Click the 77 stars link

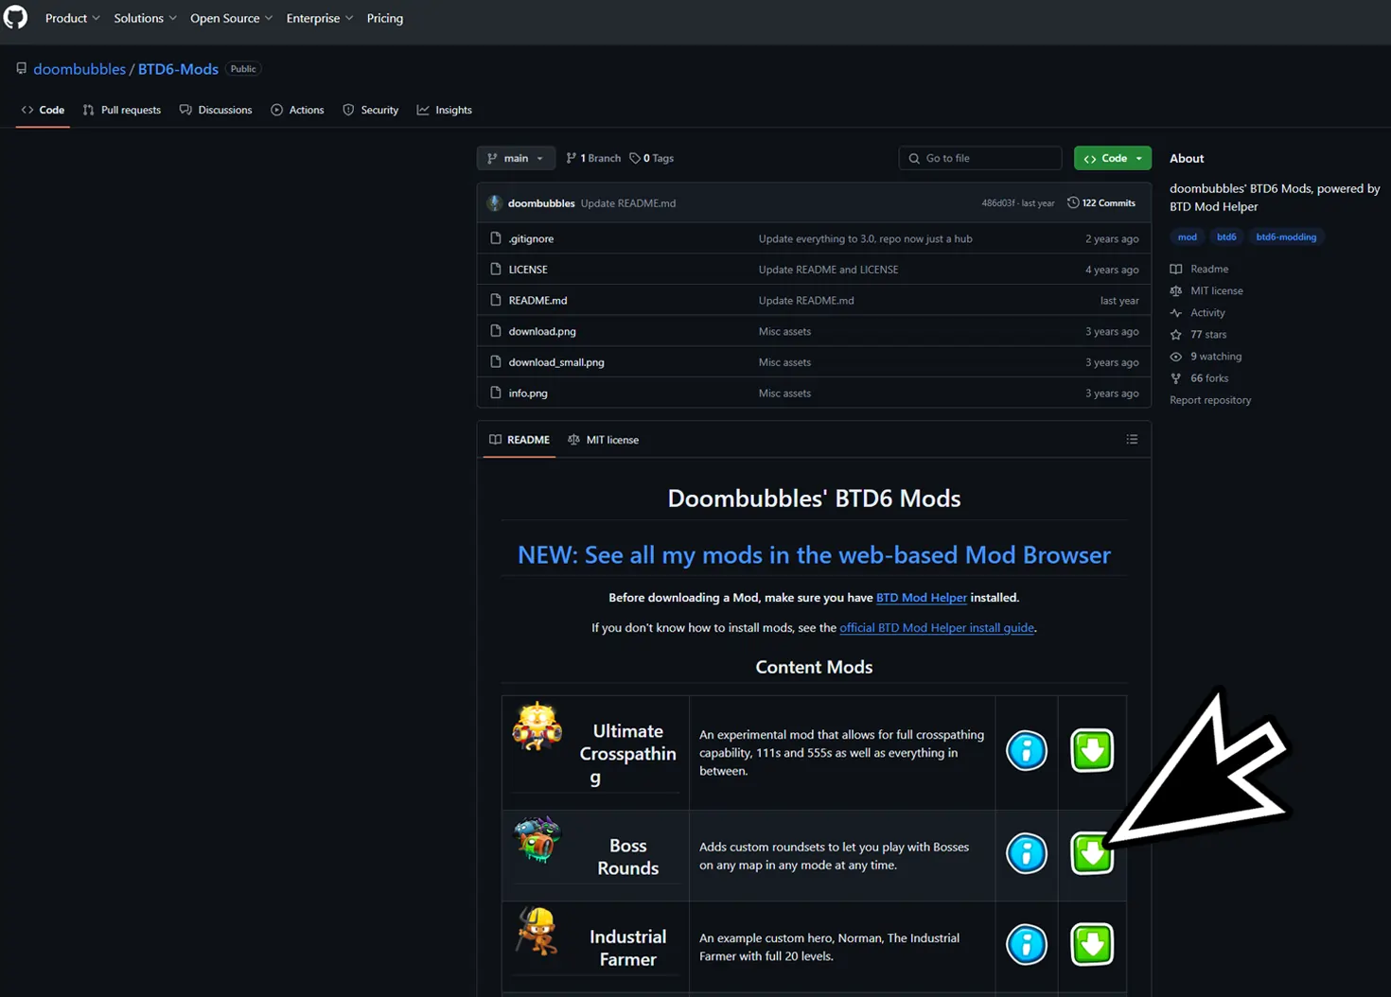click(1206, 334)
